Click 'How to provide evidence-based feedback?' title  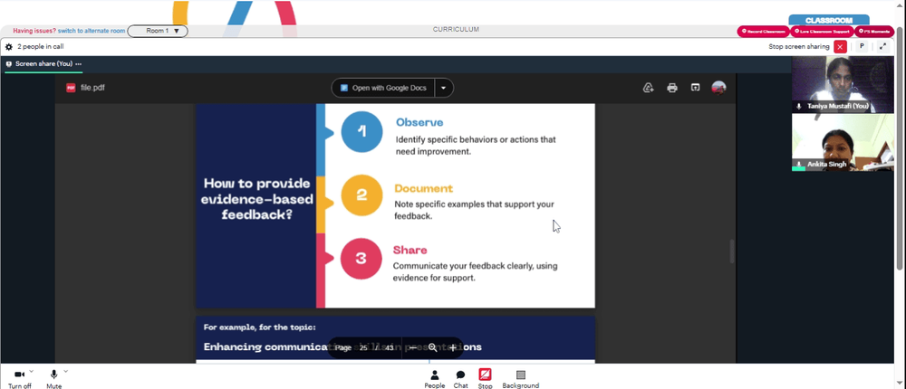tap(256, 198)
